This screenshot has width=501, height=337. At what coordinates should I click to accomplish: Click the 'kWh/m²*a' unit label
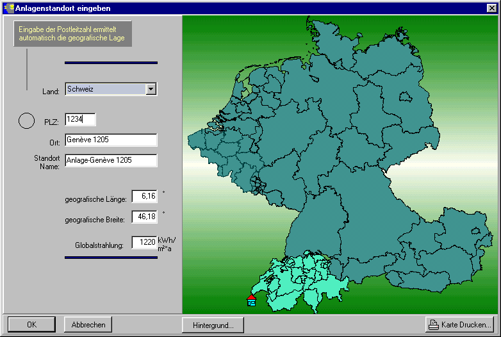point(167,244)
